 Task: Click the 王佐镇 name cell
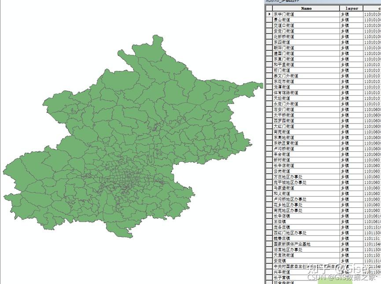click(306, 222)
